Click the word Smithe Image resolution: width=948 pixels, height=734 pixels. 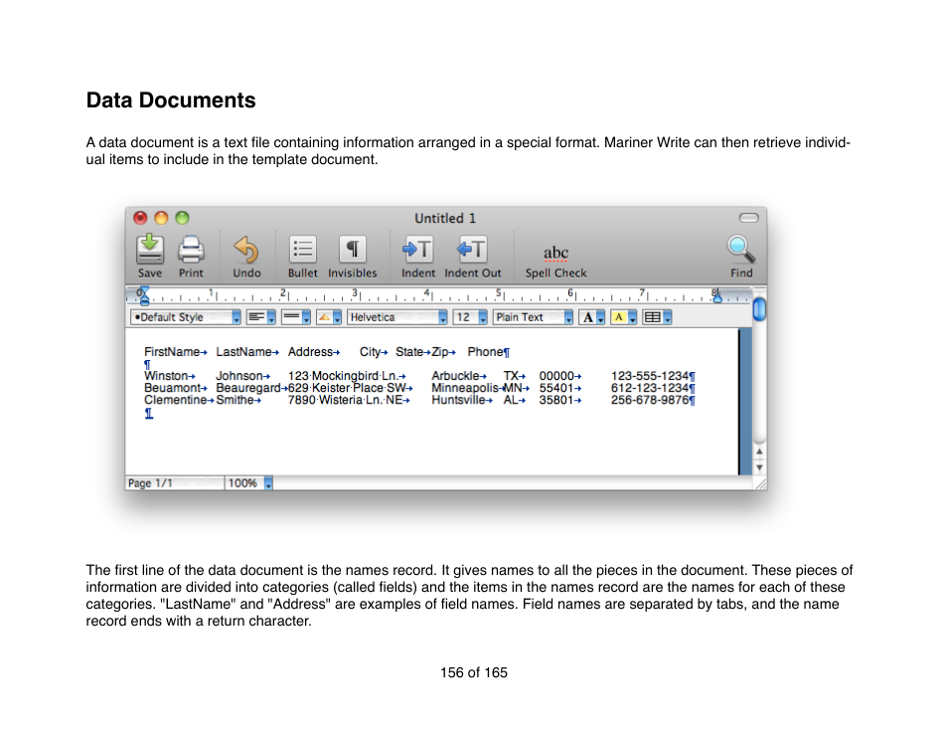point(236,400)
